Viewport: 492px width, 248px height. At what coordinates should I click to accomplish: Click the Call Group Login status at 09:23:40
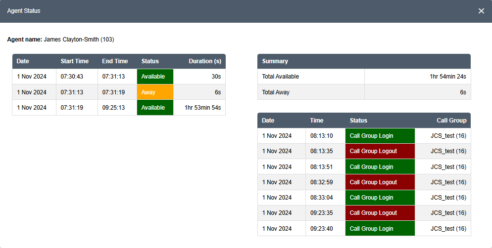380,228
